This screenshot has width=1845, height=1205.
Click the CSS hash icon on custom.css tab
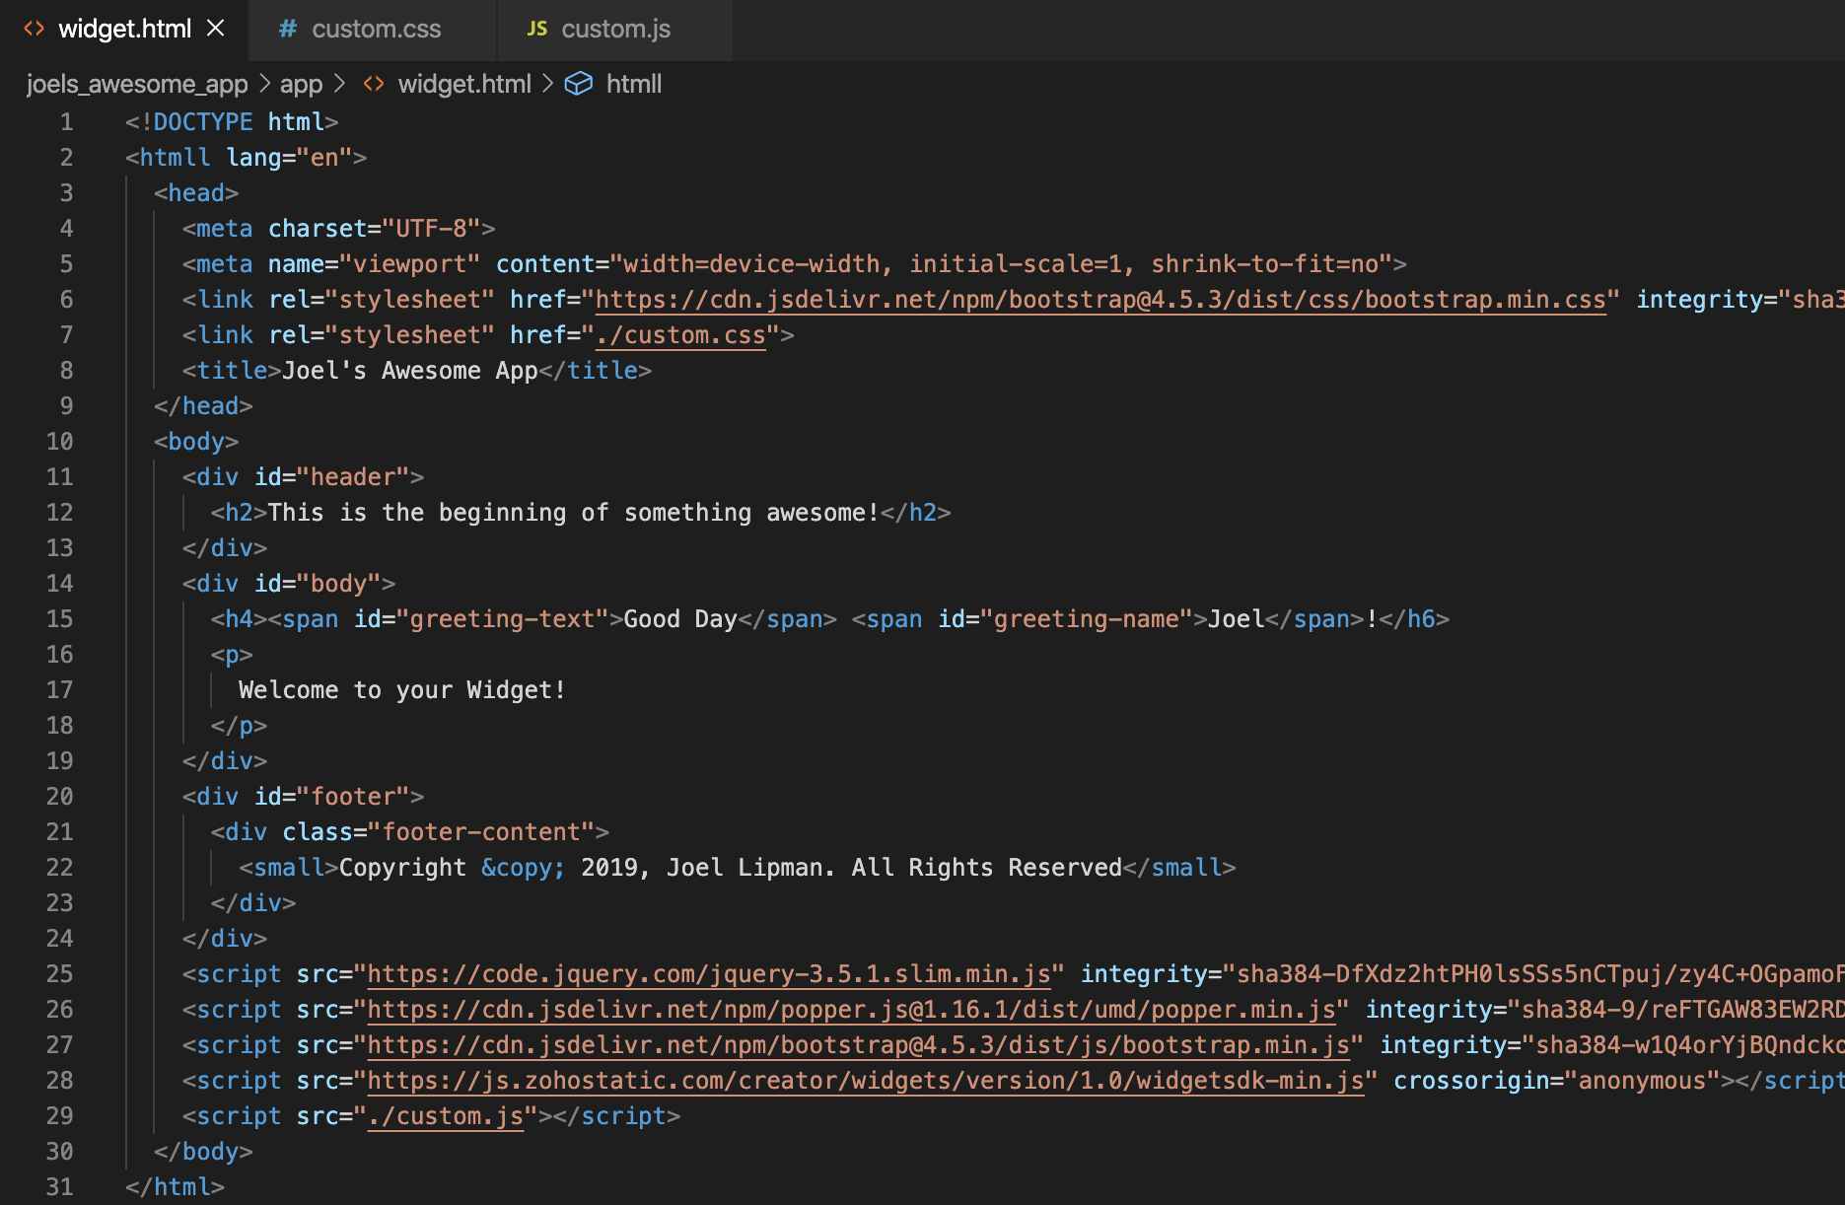pos(287,29)
